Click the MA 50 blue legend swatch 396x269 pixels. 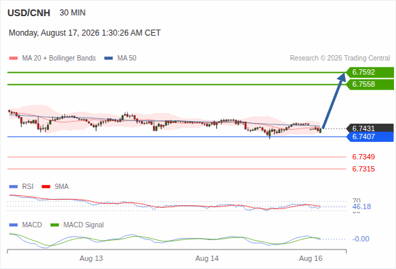coord(109,59)
